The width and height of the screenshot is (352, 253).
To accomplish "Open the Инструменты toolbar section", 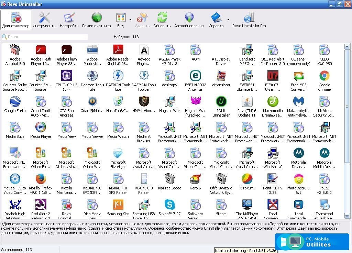I will pos(44,20).
